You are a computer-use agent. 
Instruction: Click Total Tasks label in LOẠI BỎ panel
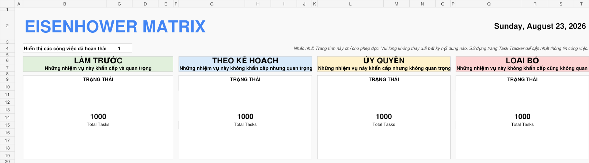coord(522,124)
